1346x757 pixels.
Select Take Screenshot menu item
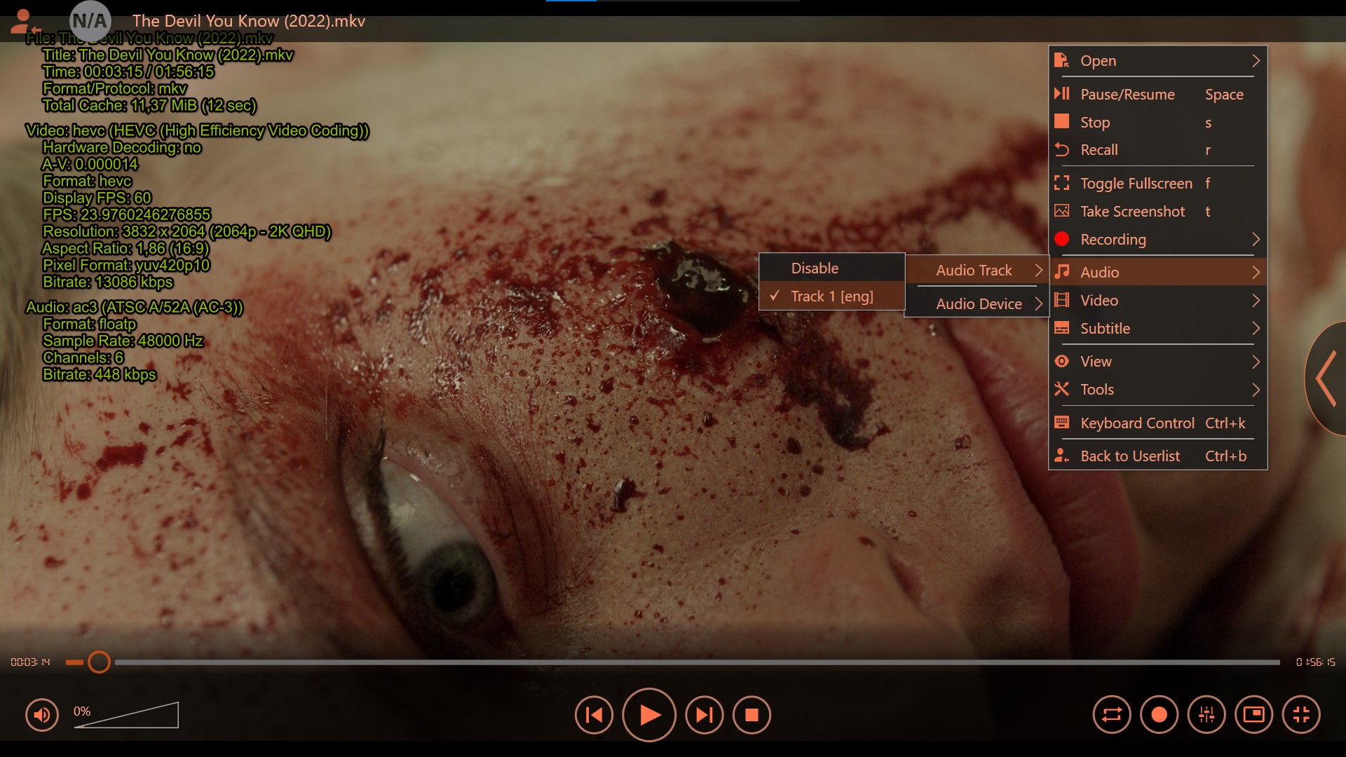click(x=1158, y=211)
